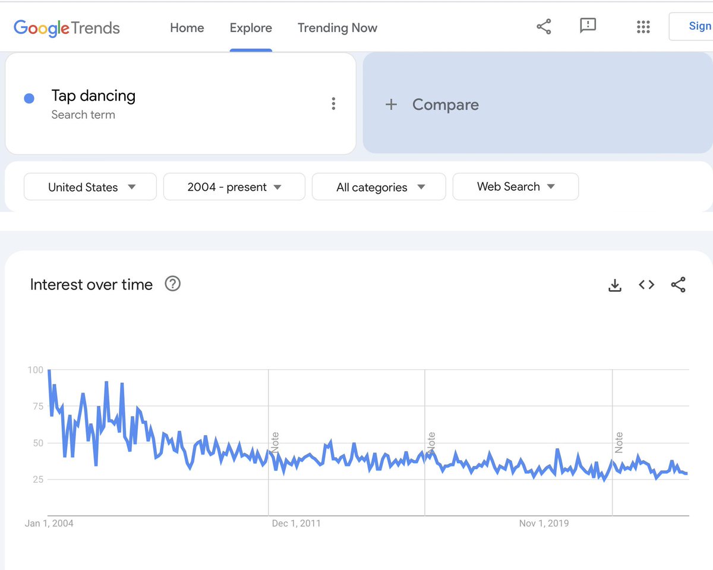
Task: Open the Google apps grid
Action: coord(643,27)
